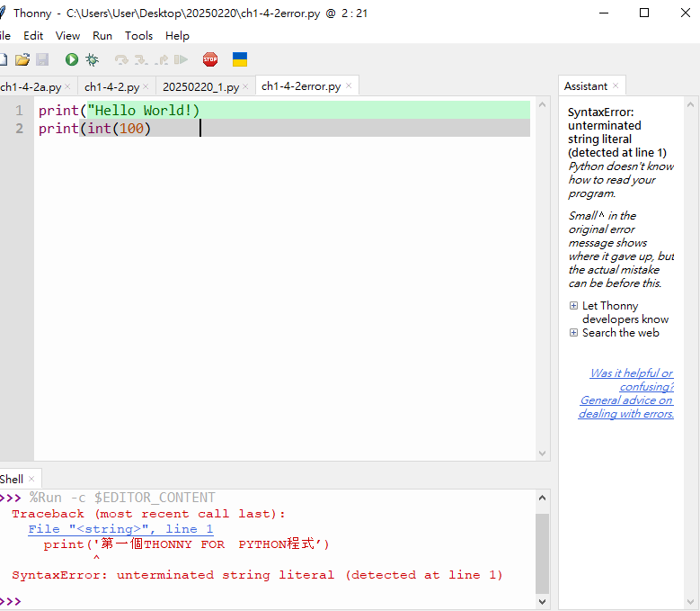The height and width of the screenshot is (611, 700).
Task: Click the Ukraine flag support icon
Action: point(240,59)
